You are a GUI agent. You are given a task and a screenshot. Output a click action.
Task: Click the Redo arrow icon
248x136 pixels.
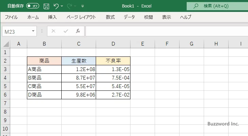tap(70, 6)
